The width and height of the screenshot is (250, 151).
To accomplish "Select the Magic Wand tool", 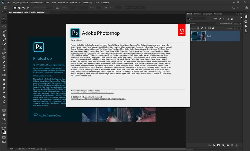I will point(4,40).
